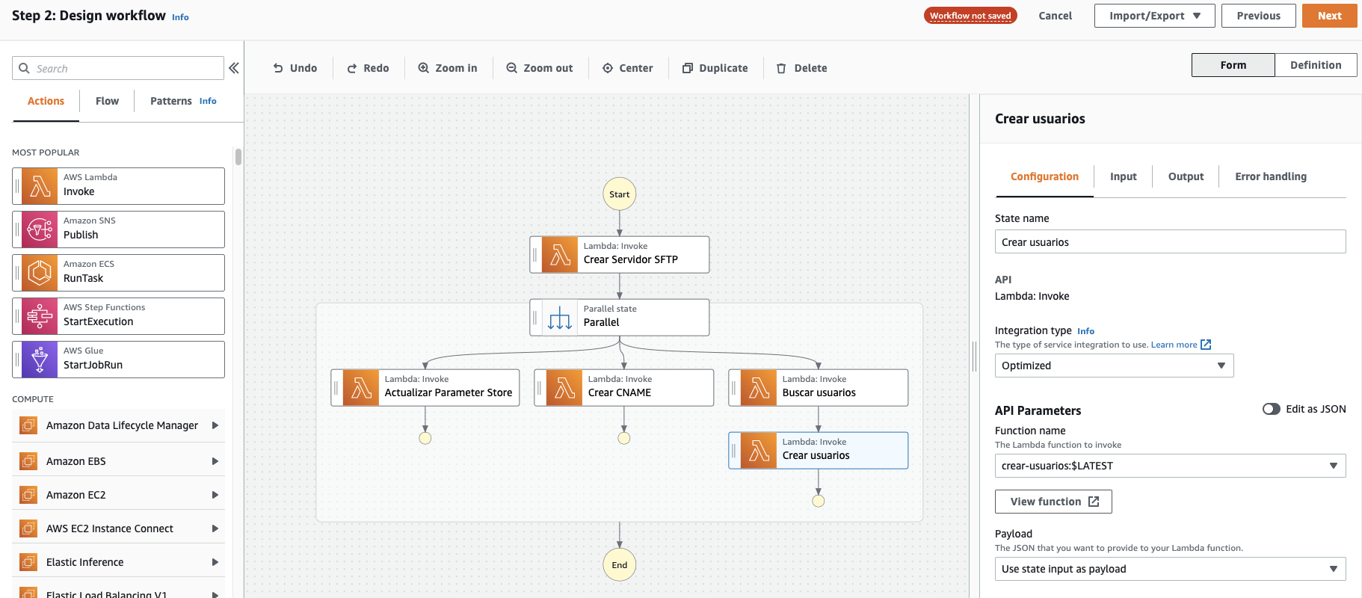This screenshot has height=598, width=1362.
Task: Duplicate the selected state
Action: click(x=715, y=68)
